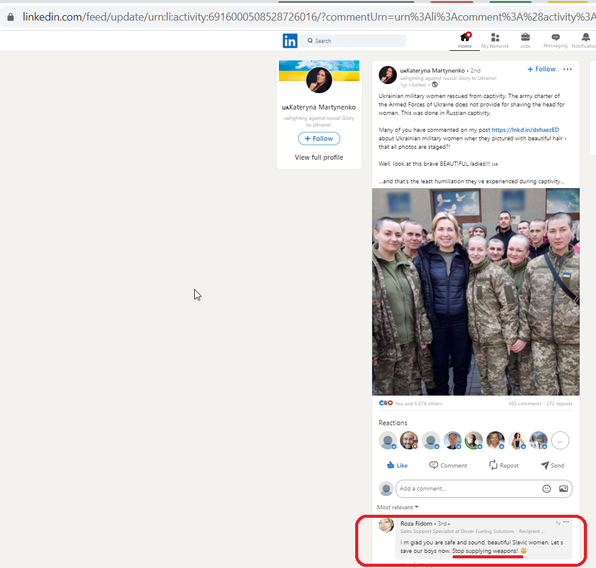Click the sixth reaction avatar in Reactions

[x=496, y=441]
